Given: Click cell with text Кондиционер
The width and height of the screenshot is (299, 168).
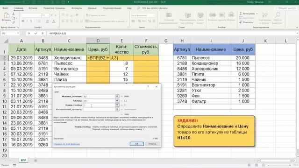Looking at the screenshot, I should tap(211, 63).
